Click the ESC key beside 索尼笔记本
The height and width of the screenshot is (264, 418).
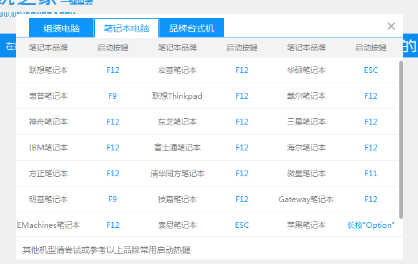(242, 225)
